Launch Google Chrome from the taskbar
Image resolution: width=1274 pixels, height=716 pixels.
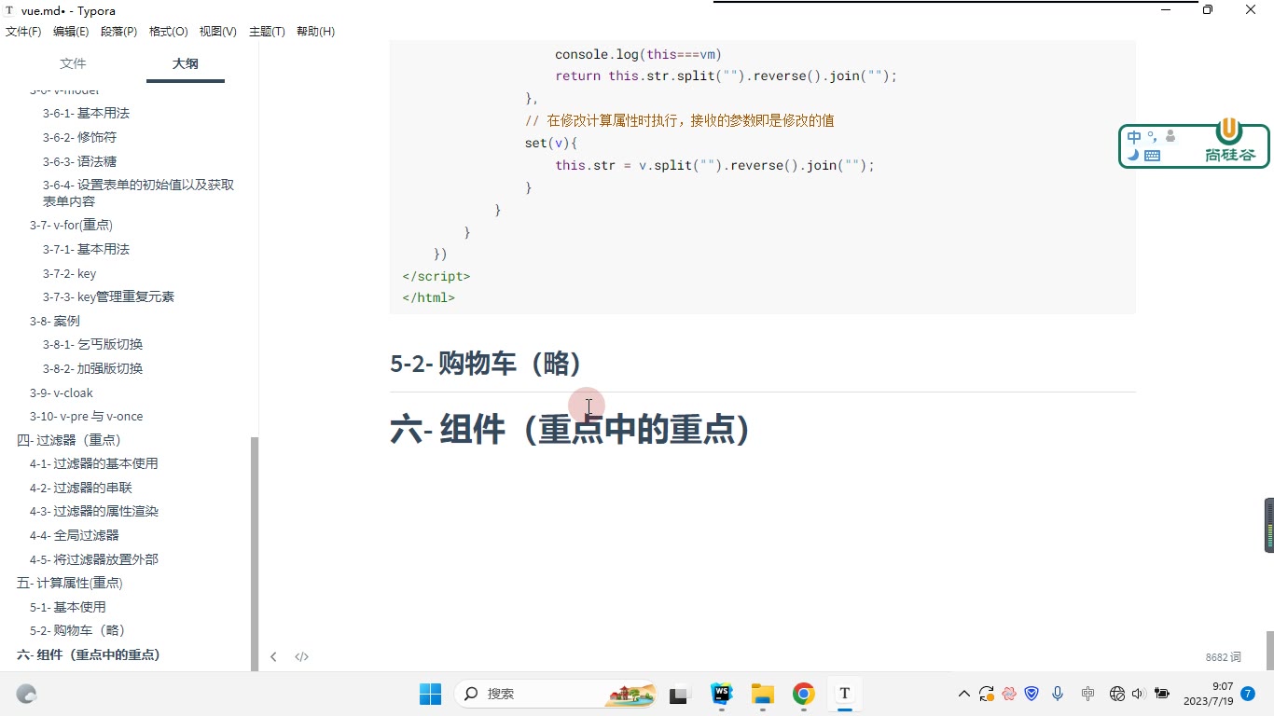[x=804, y=694]
